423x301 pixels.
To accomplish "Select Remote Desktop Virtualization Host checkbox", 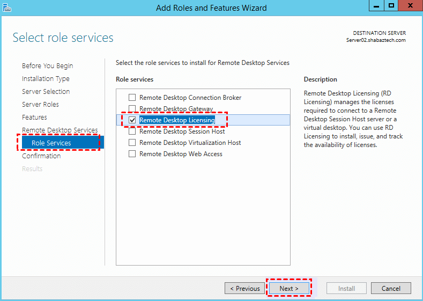I will (132, 143).
